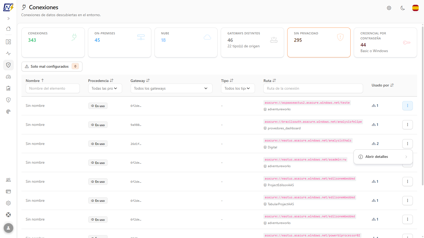Viewport: 424px width, 238px height.
Task: Open the report document icon in sidebar
Action: [x=8, y=88]
